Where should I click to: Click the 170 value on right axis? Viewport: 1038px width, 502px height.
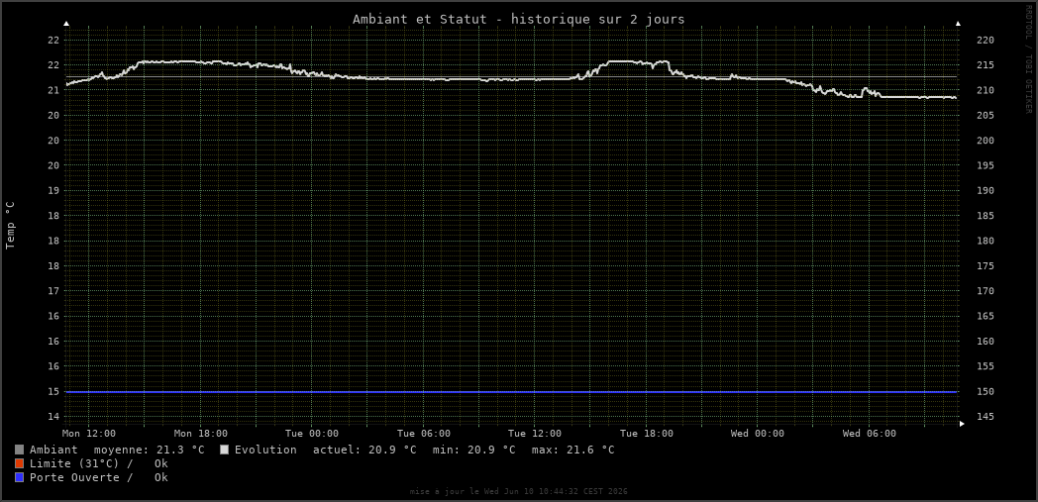(986, 291)
